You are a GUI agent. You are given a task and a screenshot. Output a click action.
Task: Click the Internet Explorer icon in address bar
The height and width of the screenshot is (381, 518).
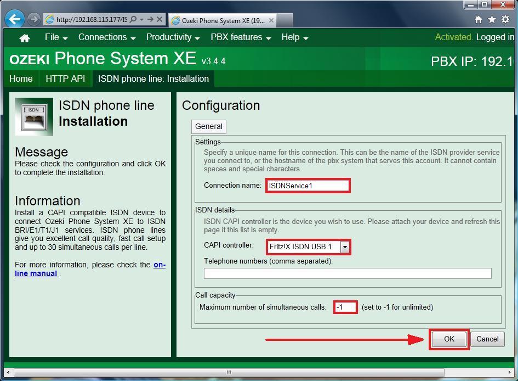(49, 20)
